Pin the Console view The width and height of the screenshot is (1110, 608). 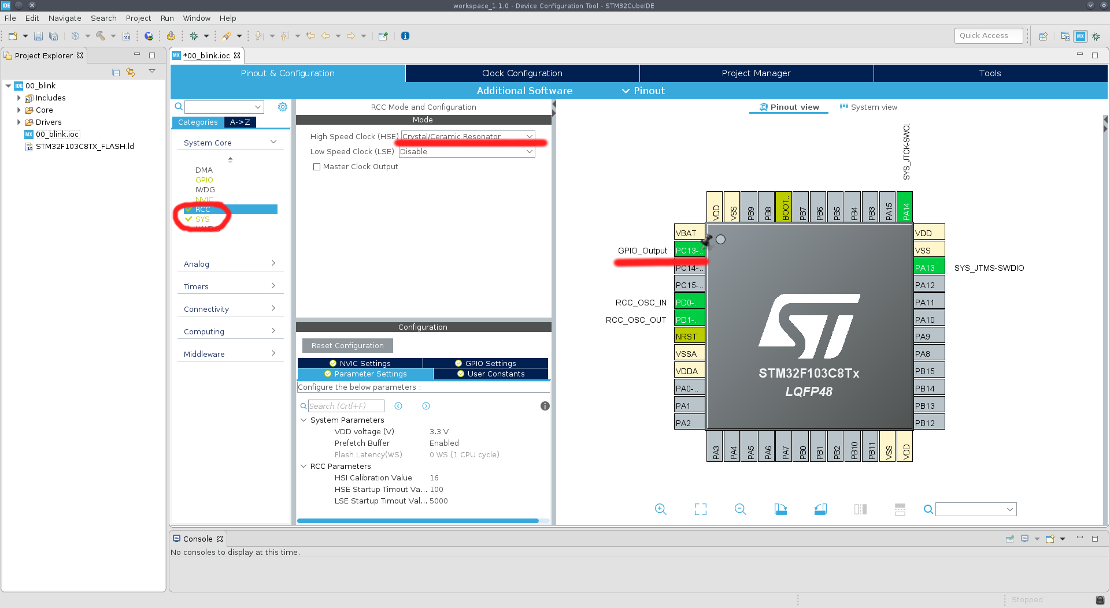(x=1010, y=538)
